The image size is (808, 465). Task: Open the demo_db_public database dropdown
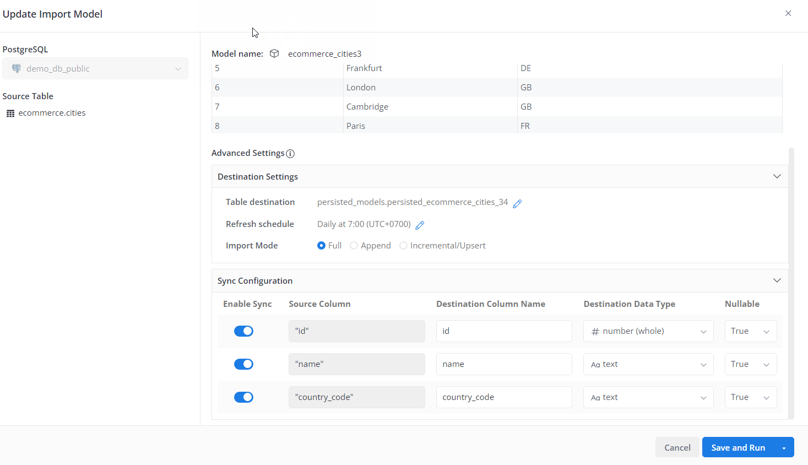click(x=95, y=69)
